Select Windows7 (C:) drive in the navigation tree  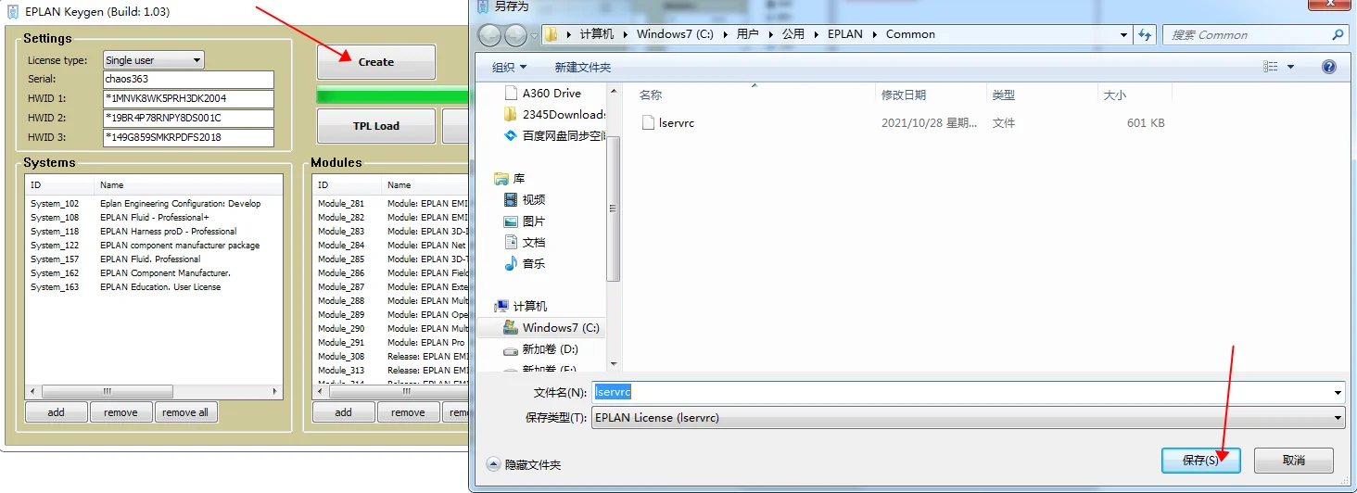[x=560, y=328]
